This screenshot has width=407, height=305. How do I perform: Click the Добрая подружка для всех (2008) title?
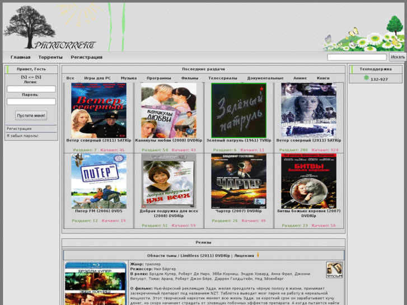click(x=169, y=213)
